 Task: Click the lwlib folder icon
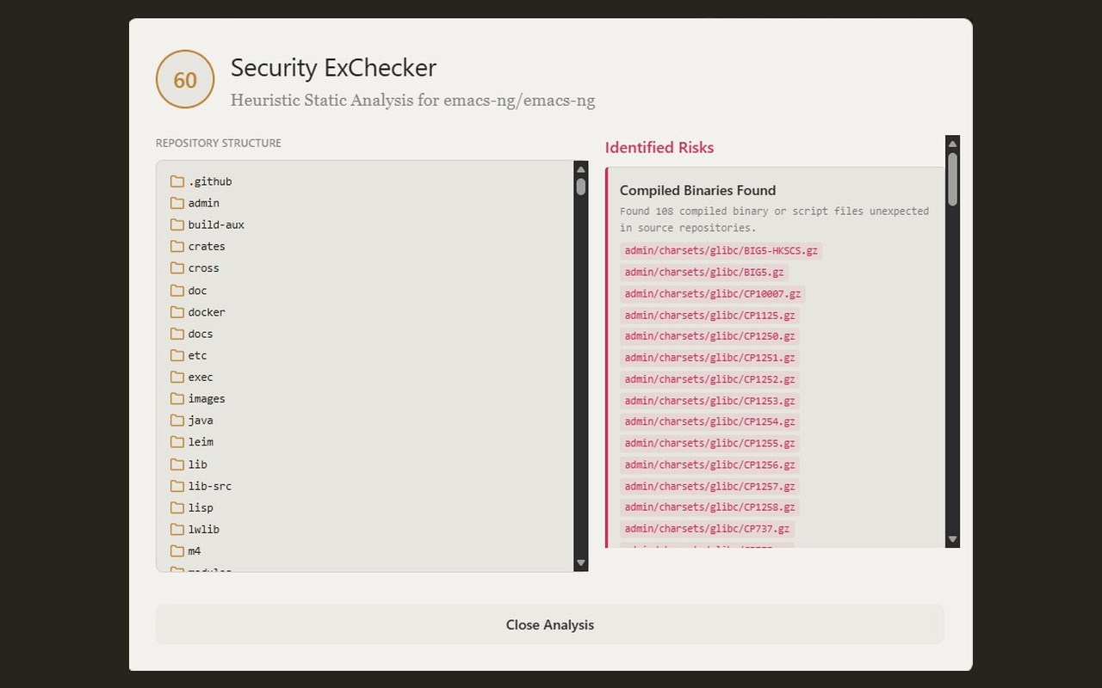[177, 529]
